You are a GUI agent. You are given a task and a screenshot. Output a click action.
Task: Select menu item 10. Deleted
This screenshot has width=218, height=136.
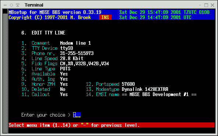36,89
